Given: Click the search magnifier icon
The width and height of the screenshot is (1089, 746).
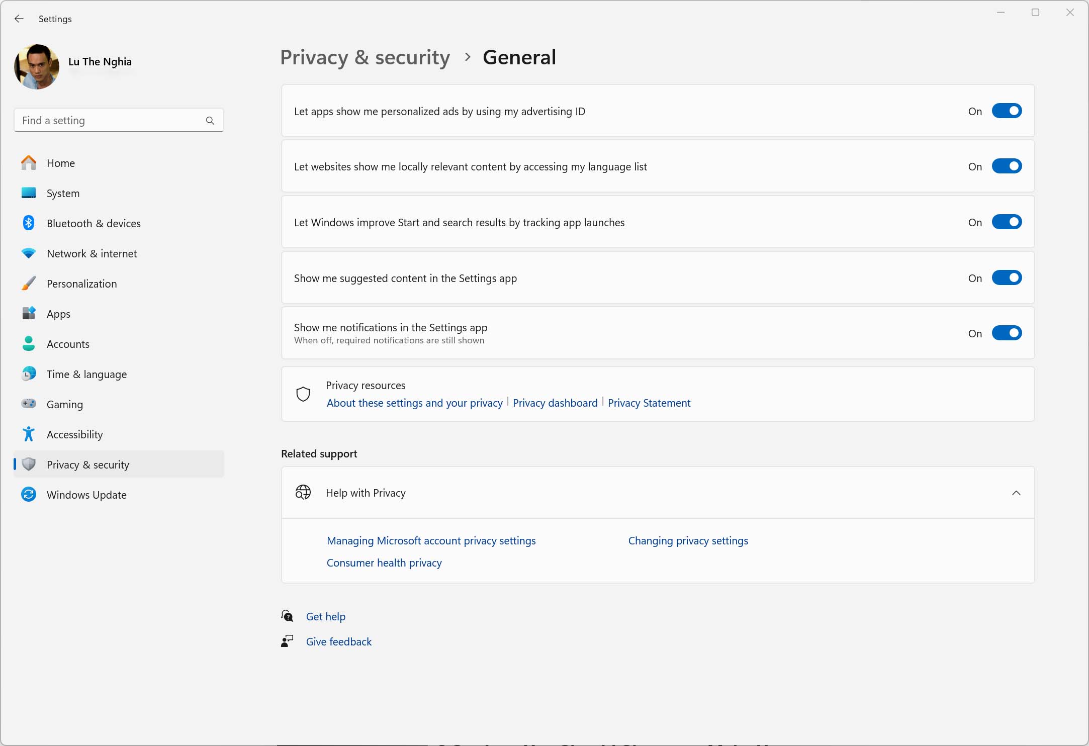Looking at the screenshot, I should click(210, 121).
